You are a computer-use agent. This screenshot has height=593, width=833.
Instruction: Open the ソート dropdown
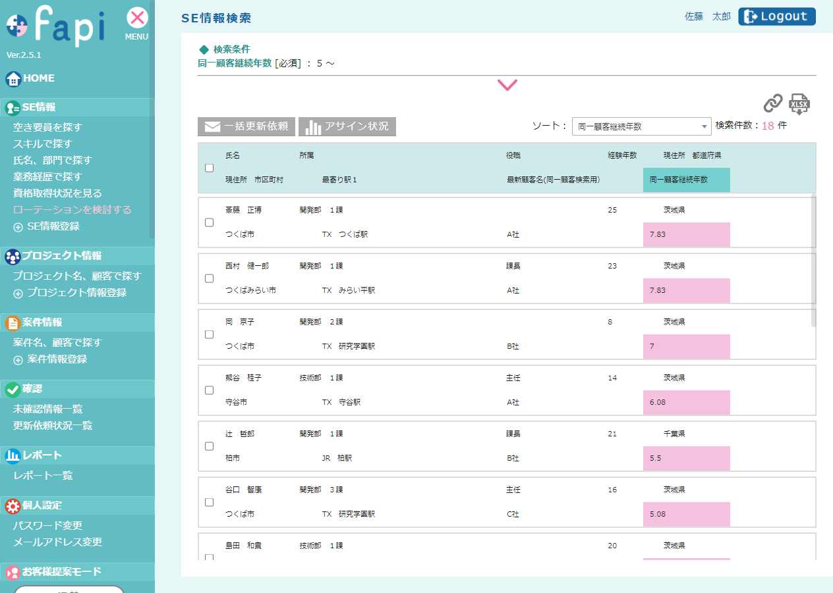coord(641,126)
